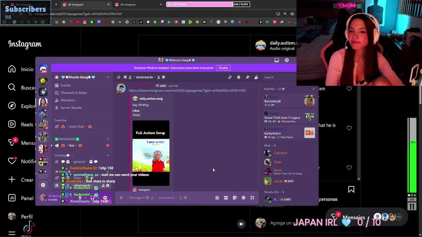Add attachment plus icon in message bar
Viewport: 422px width, 237px height.
(121, 198)
